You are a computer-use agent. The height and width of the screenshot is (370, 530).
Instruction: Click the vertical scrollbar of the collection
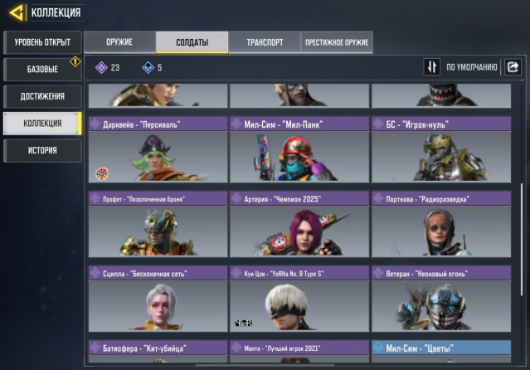522,238
